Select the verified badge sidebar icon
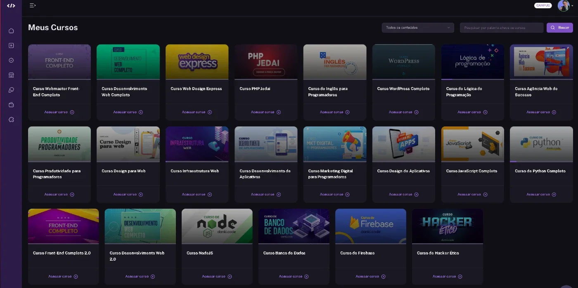Screen dimensions: 578x288 click(11, 60)
